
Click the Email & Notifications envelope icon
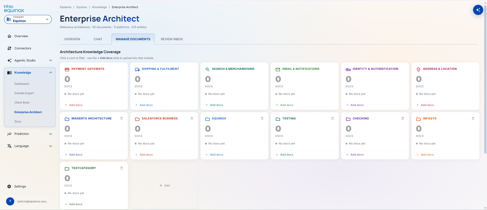click(x=278, y=69)
